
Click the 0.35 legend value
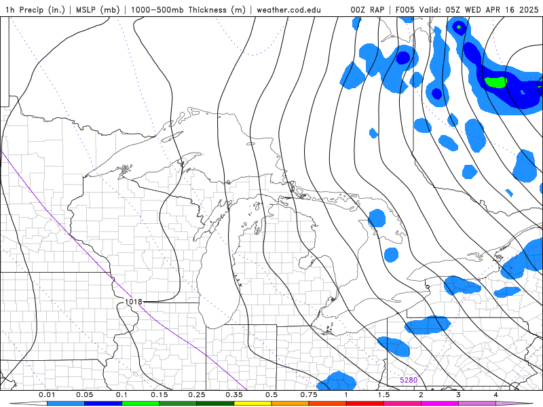pyautogui.click(x=234, y=395)
